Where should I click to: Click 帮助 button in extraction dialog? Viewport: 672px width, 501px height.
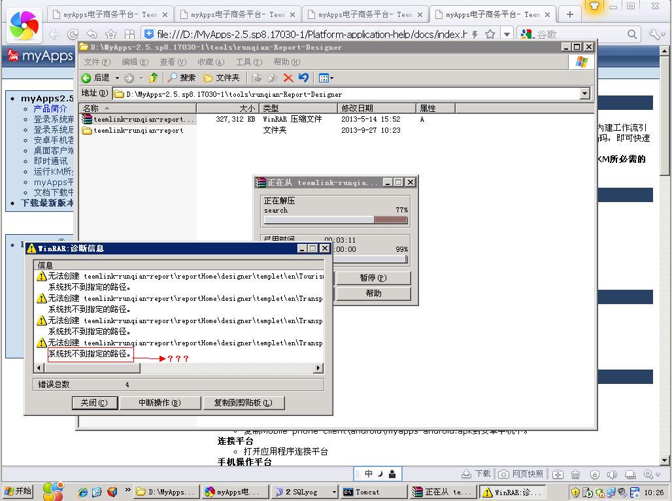[373, 294]
